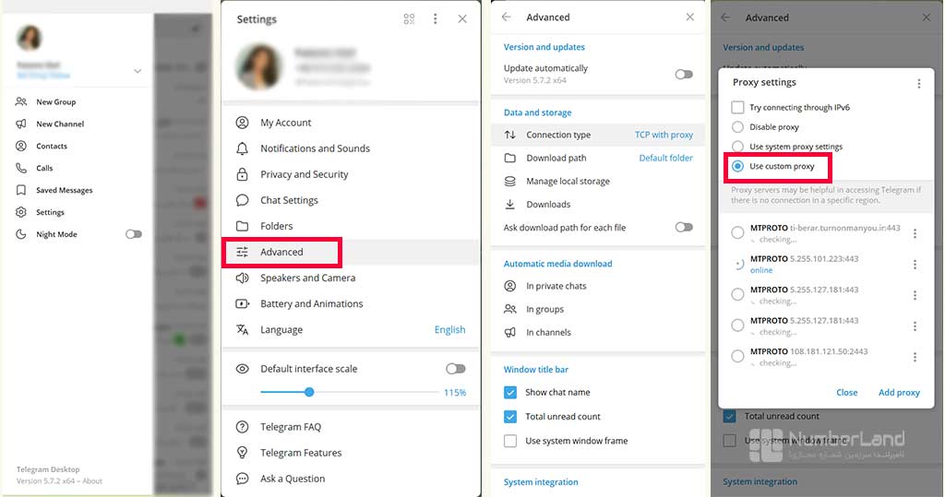Click the Language translate icon
945x497 pixels.
click(x=243, y=330)
